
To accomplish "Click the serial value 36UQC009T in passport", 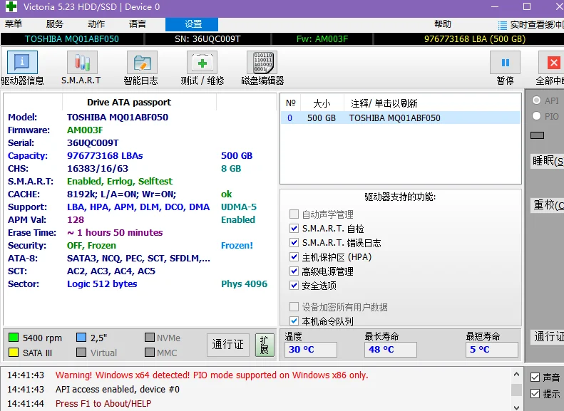I will coord(93,143).
